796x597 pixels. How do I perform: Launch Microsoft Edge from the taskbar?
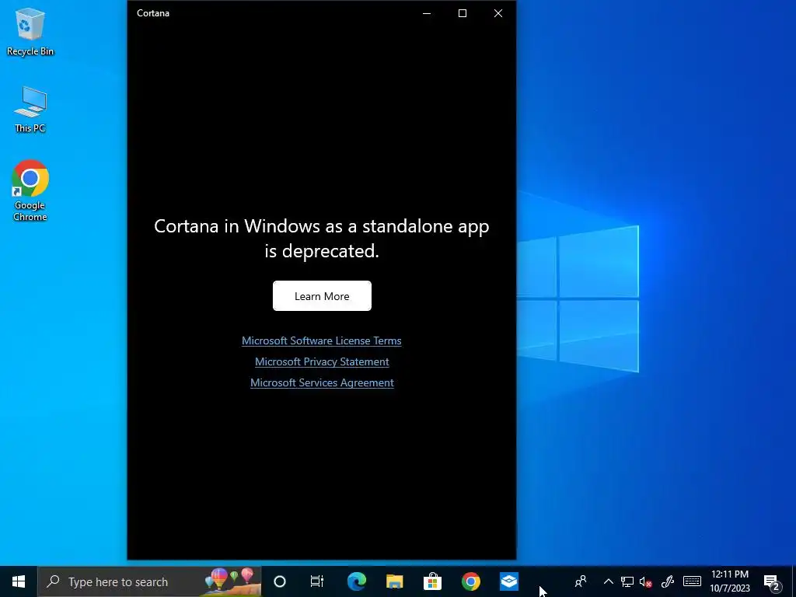click(x=356, y=581)
